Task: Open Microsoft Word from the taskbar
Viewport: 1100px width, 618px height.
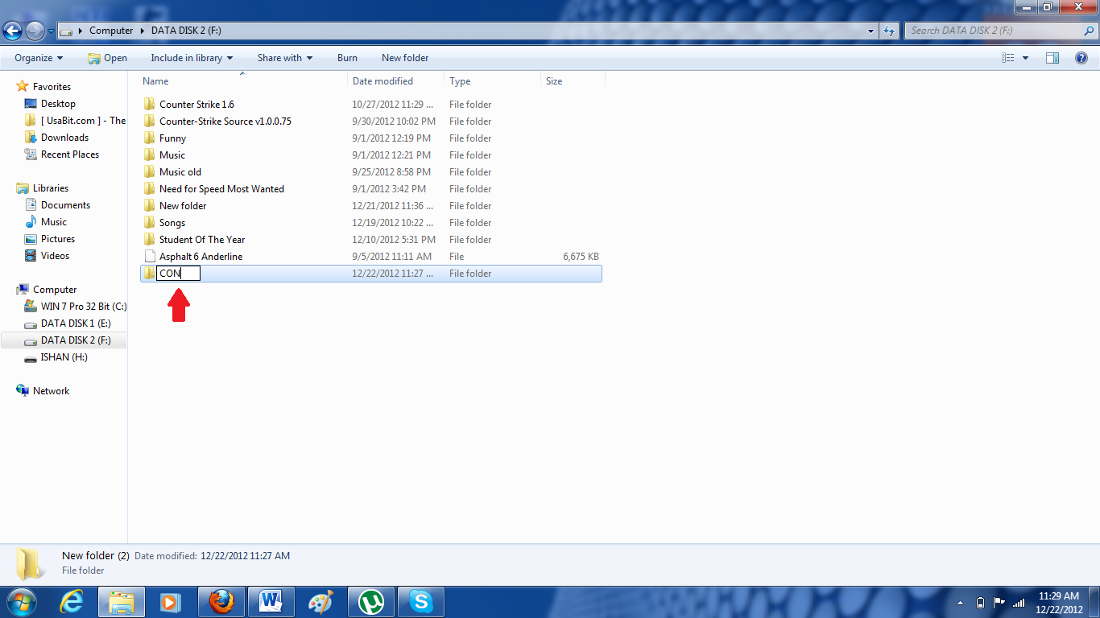Action: (x=271, y=601)
